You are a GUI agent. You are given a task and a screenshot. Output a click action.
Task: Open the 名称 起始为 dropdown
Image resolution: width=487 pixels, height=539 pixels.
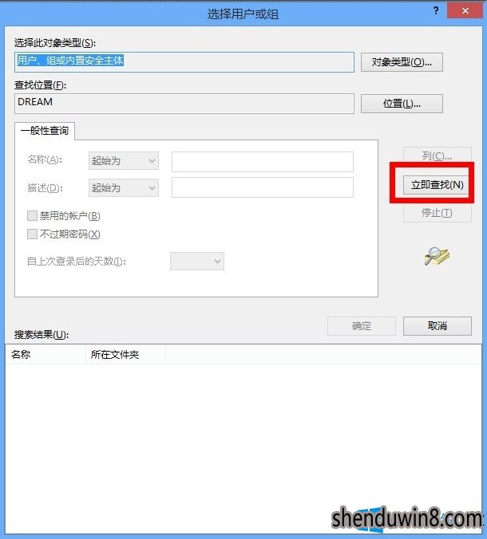(124, 161)
